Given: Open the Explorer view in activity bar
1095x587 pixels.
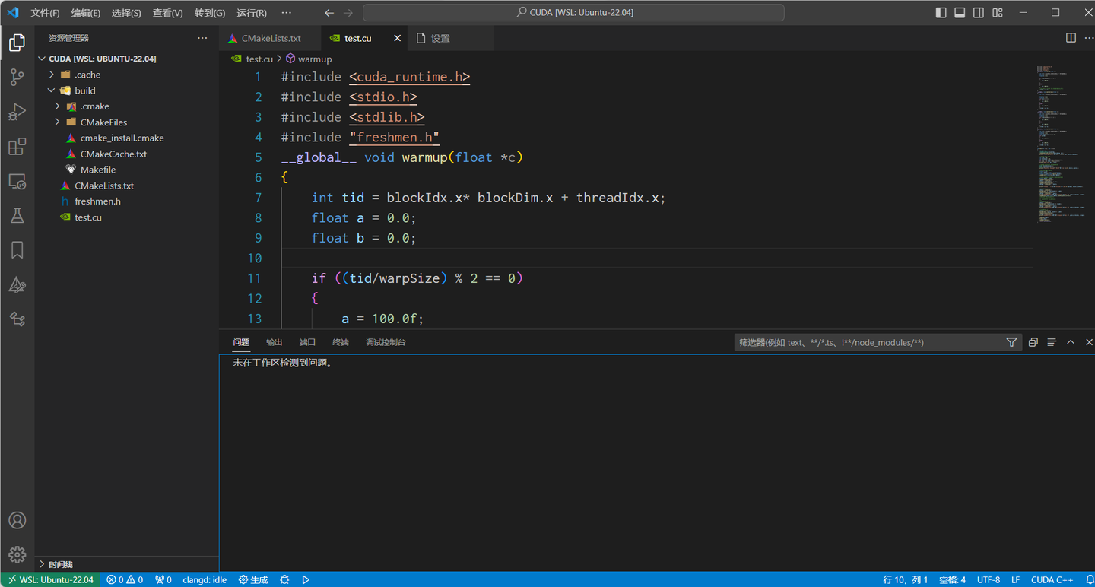Looking at the screenshot, I should coord(17,43).
